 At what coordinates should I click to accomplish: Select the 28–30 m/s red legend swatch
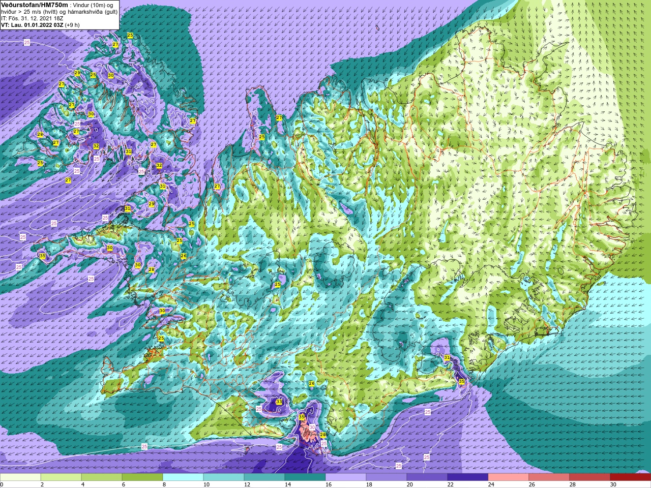coord(590,477)
